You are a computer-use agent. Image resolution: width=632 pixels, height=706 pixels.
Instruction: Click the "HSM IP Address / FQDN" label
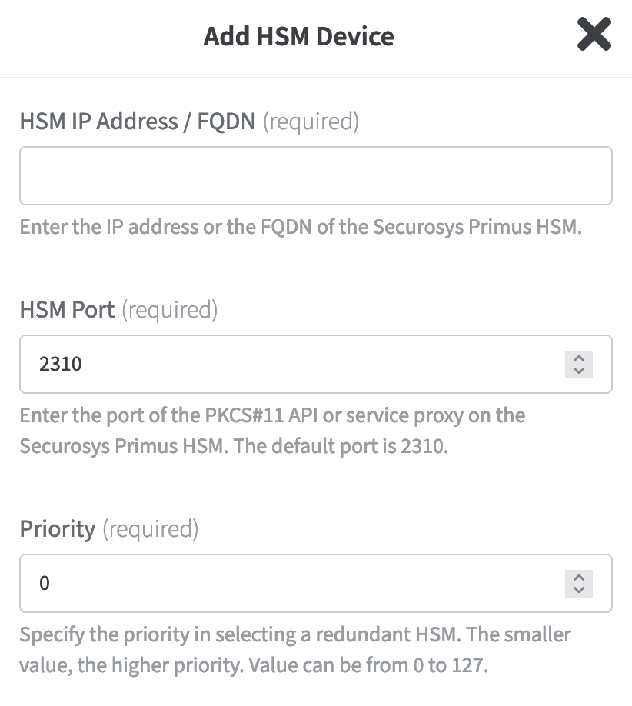tap(138, 122)
